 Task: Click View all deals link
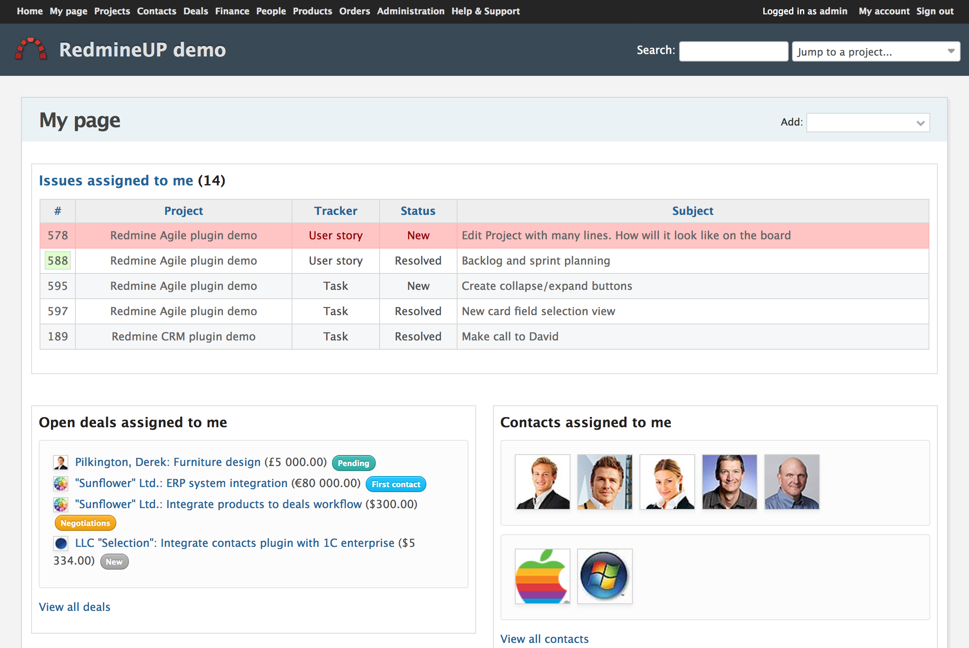pos(75,607)
